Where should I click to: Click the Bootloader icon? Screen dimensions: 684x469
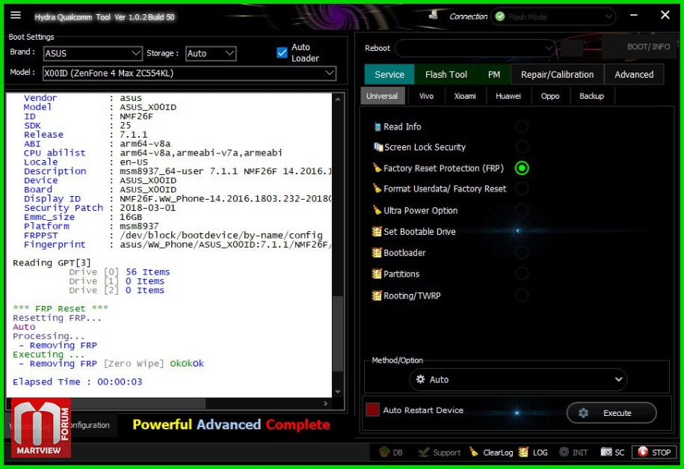pyautogui.click(x=377, y=252)
